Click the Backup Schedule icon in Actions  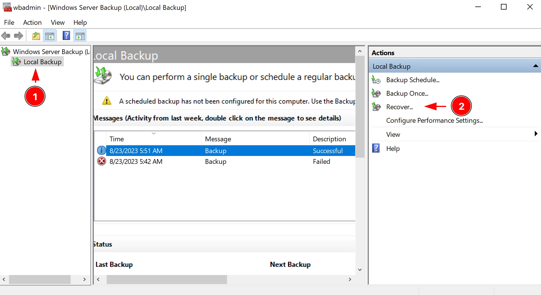(376, 80)
